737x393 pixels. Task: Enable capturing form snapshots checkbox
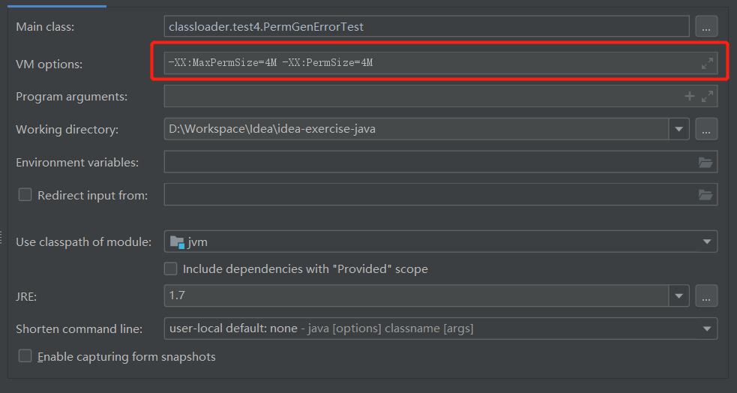25,355
